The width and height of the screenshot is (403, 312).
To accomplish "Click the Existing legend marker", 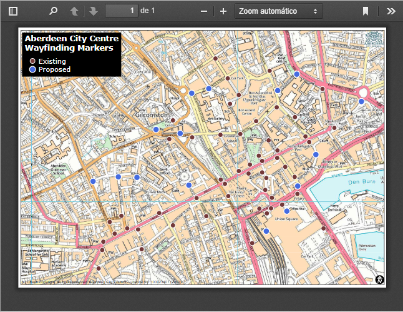I will [x=32, y=61].
